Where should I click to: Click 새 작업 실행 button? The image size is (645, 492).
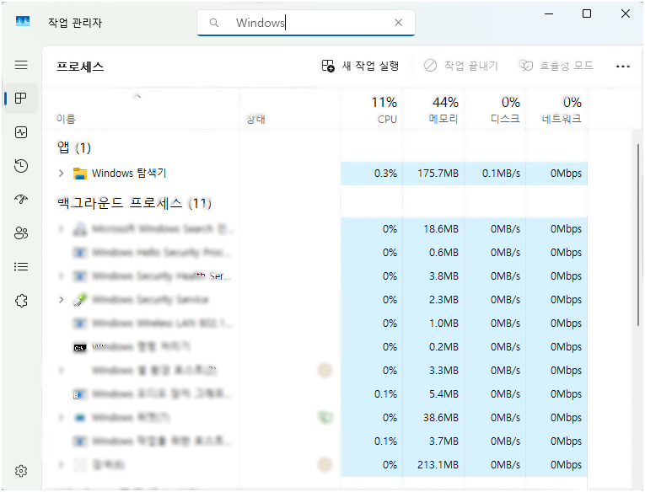point(360,66)
